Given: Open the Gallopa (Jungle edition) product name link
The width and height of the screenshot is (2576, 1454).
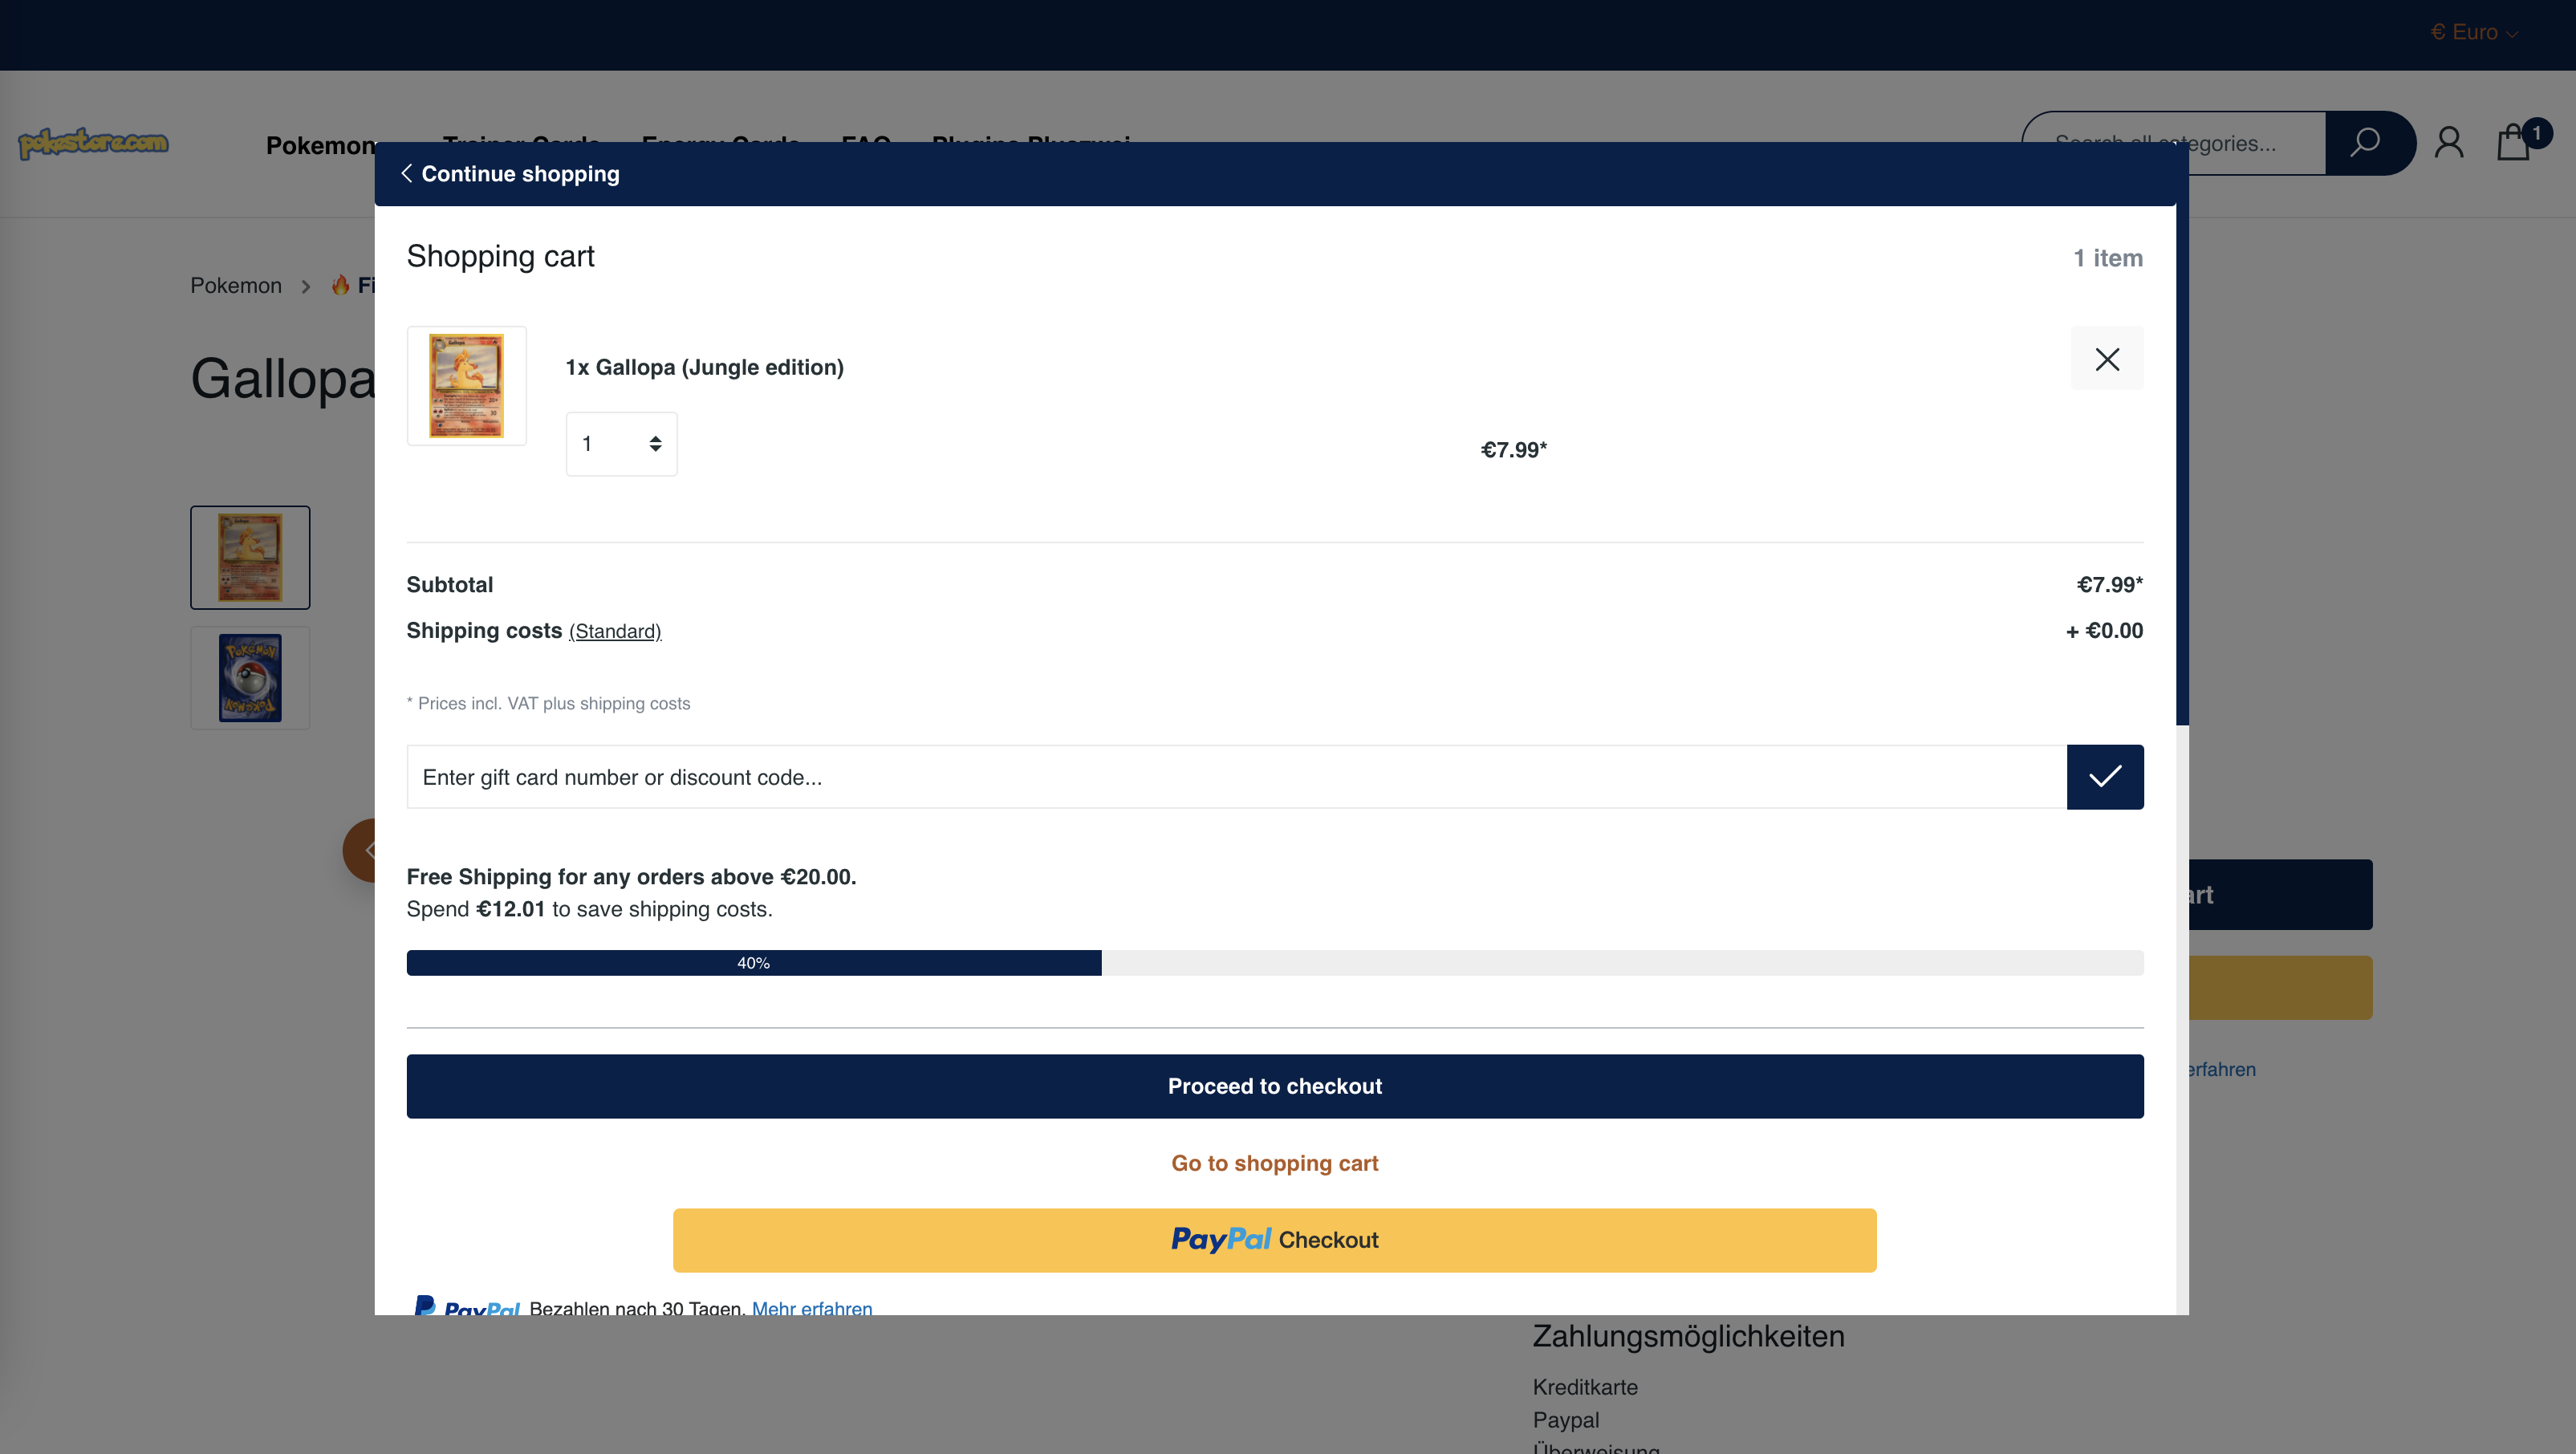Looking at the screenshot, I should point(704,367).
